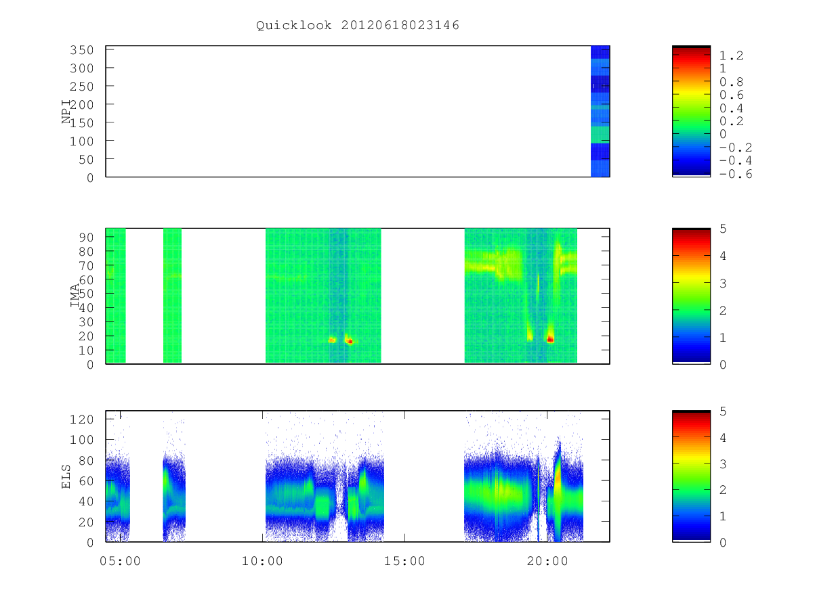Click the 10:00 time tick label
This screenshot has height=609, width=813.
pos(262,560)
